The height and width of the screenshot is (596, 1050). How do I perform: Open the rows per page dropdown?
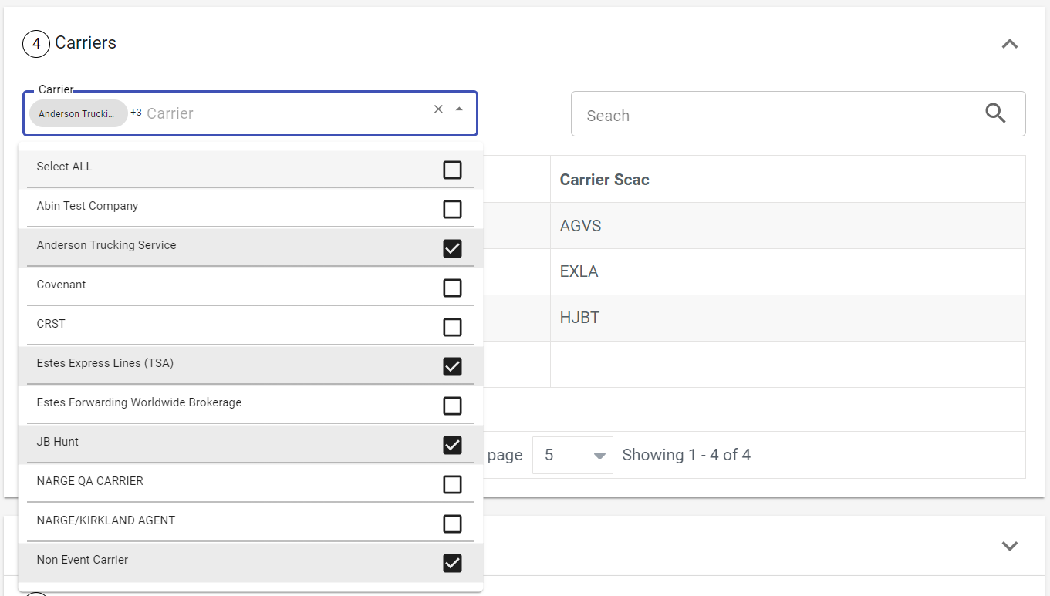tap(572, 455)
